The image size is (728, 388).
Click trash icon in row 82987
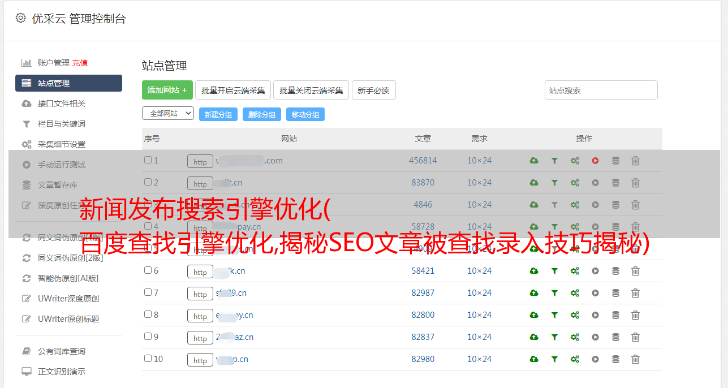[635, 293]
